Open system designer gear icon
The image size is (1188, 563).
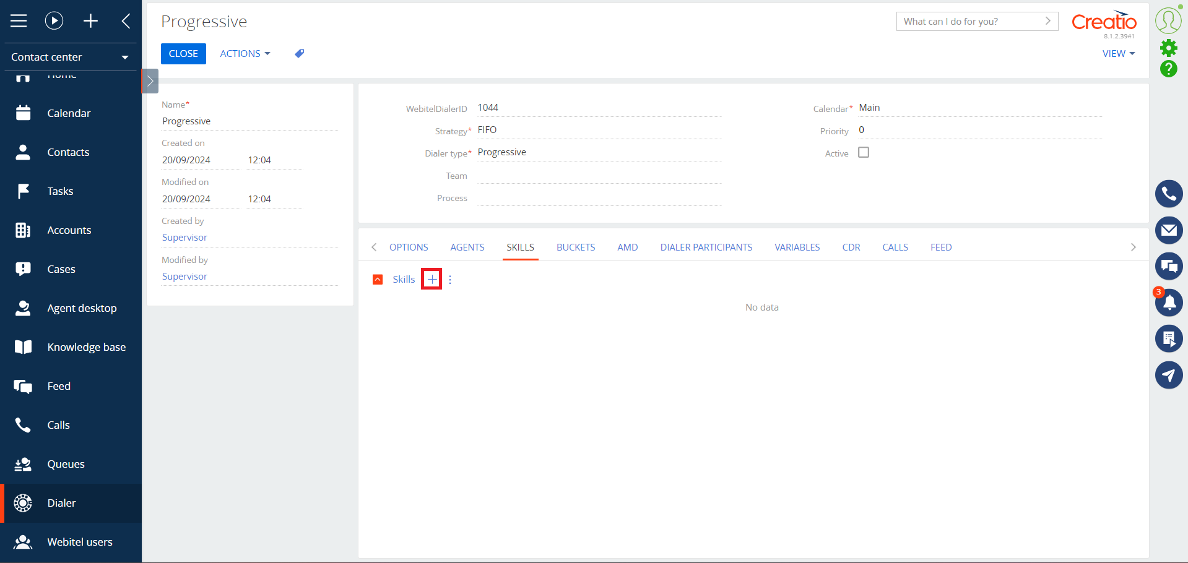coord(1169,48)
